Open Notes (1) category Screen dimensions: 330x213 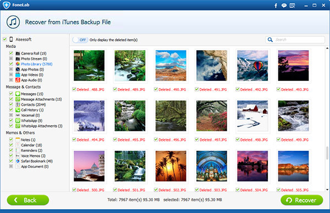point(28,140)
